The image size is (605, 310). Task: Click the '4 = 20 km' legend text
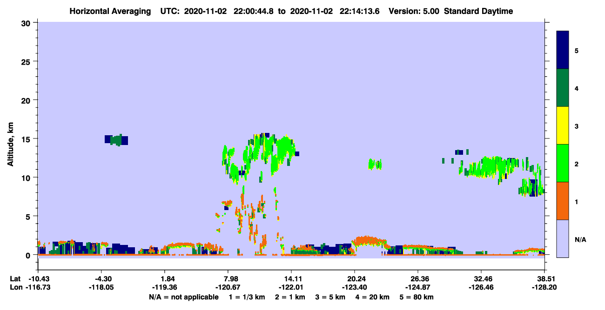click(373, 297)
